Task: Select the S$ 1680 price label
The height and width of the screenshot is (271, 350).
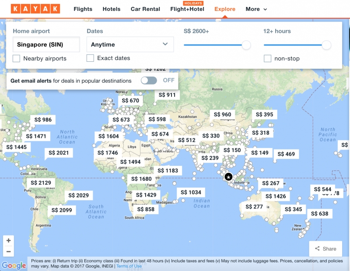Action: pos(141,179)
